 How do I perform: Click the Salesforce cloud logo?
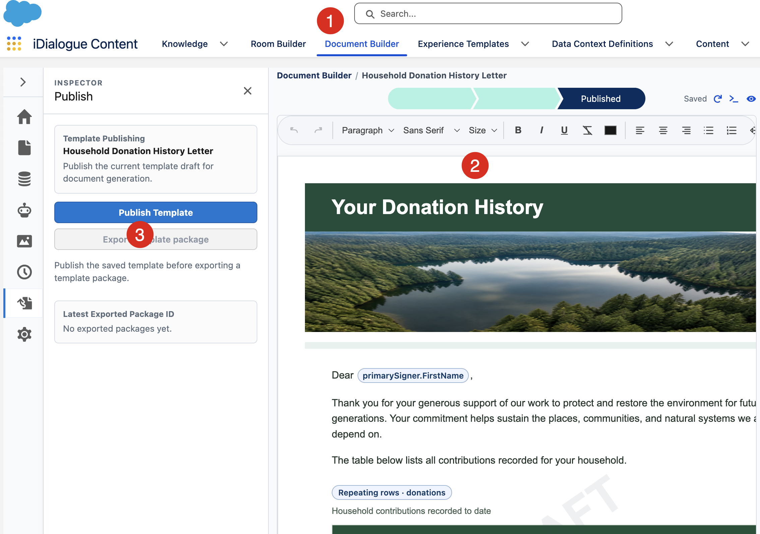pos(22,13)
